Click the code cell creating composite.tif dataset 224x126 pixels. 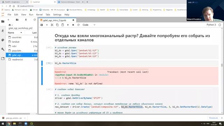coord(136,100)
